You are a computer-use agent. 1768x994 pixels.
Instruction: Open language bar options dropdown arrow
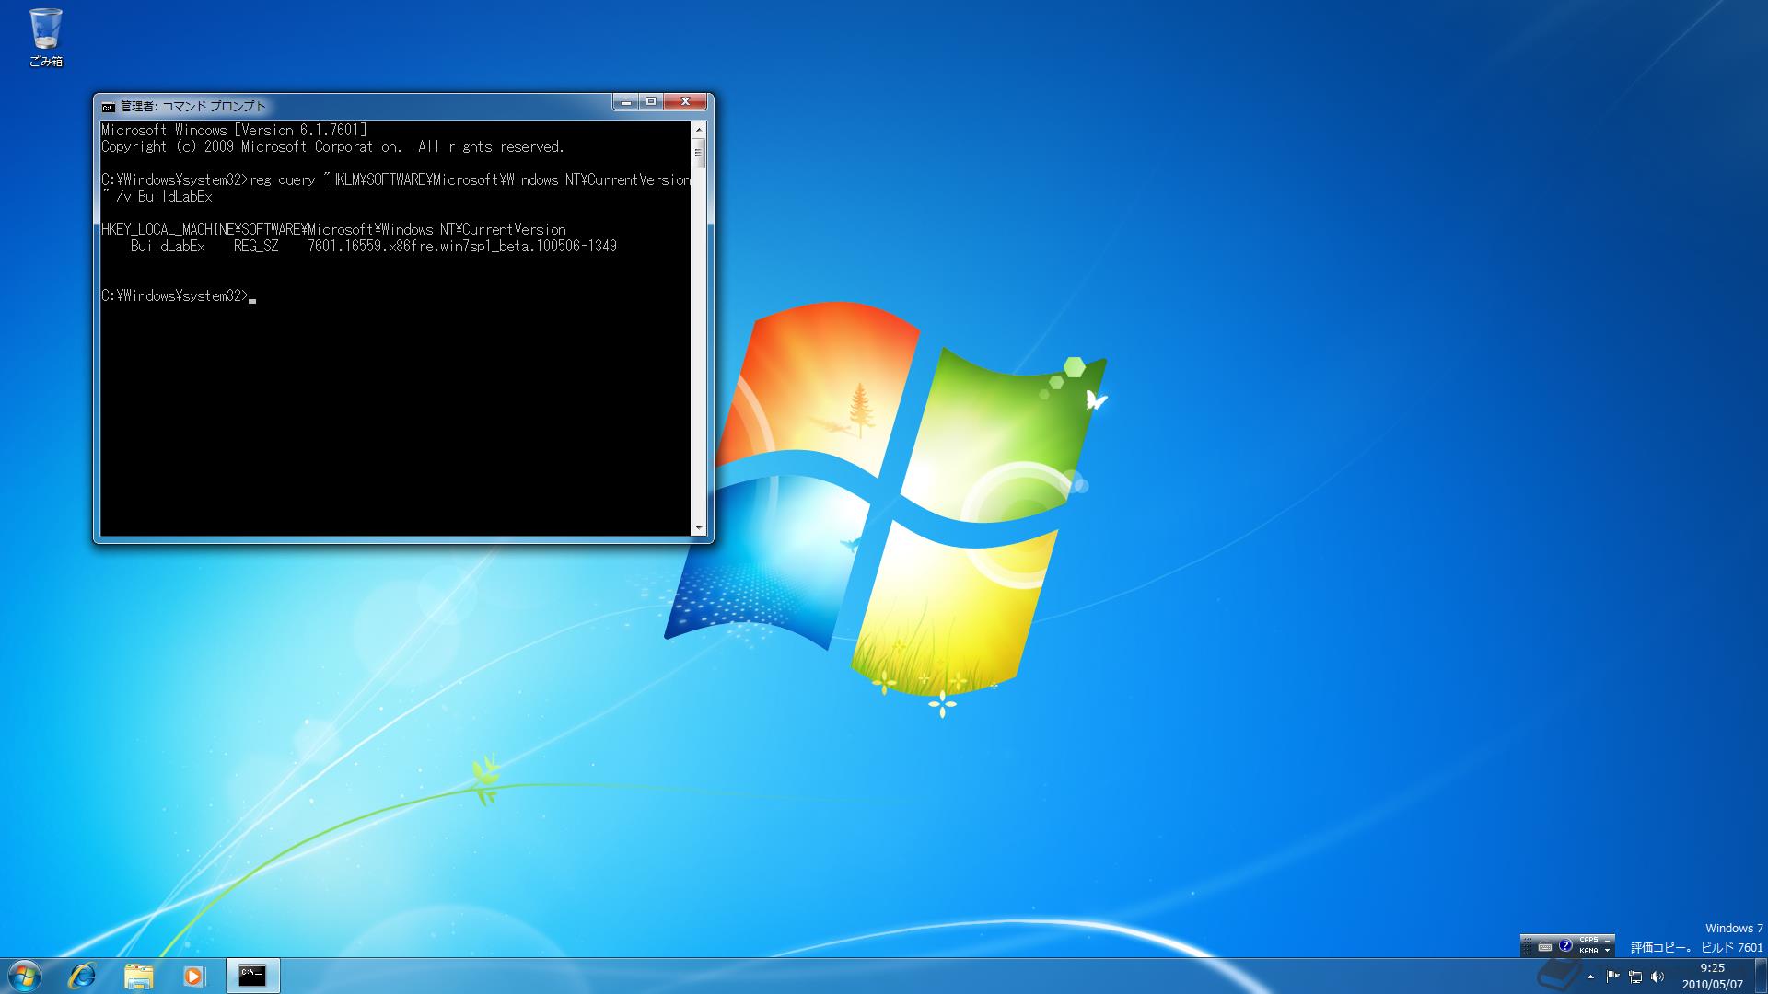pos(1607,951)
